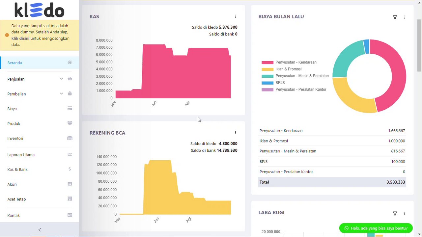
Task: Click the page vertical scrollbar
Action: click(419, 45)
